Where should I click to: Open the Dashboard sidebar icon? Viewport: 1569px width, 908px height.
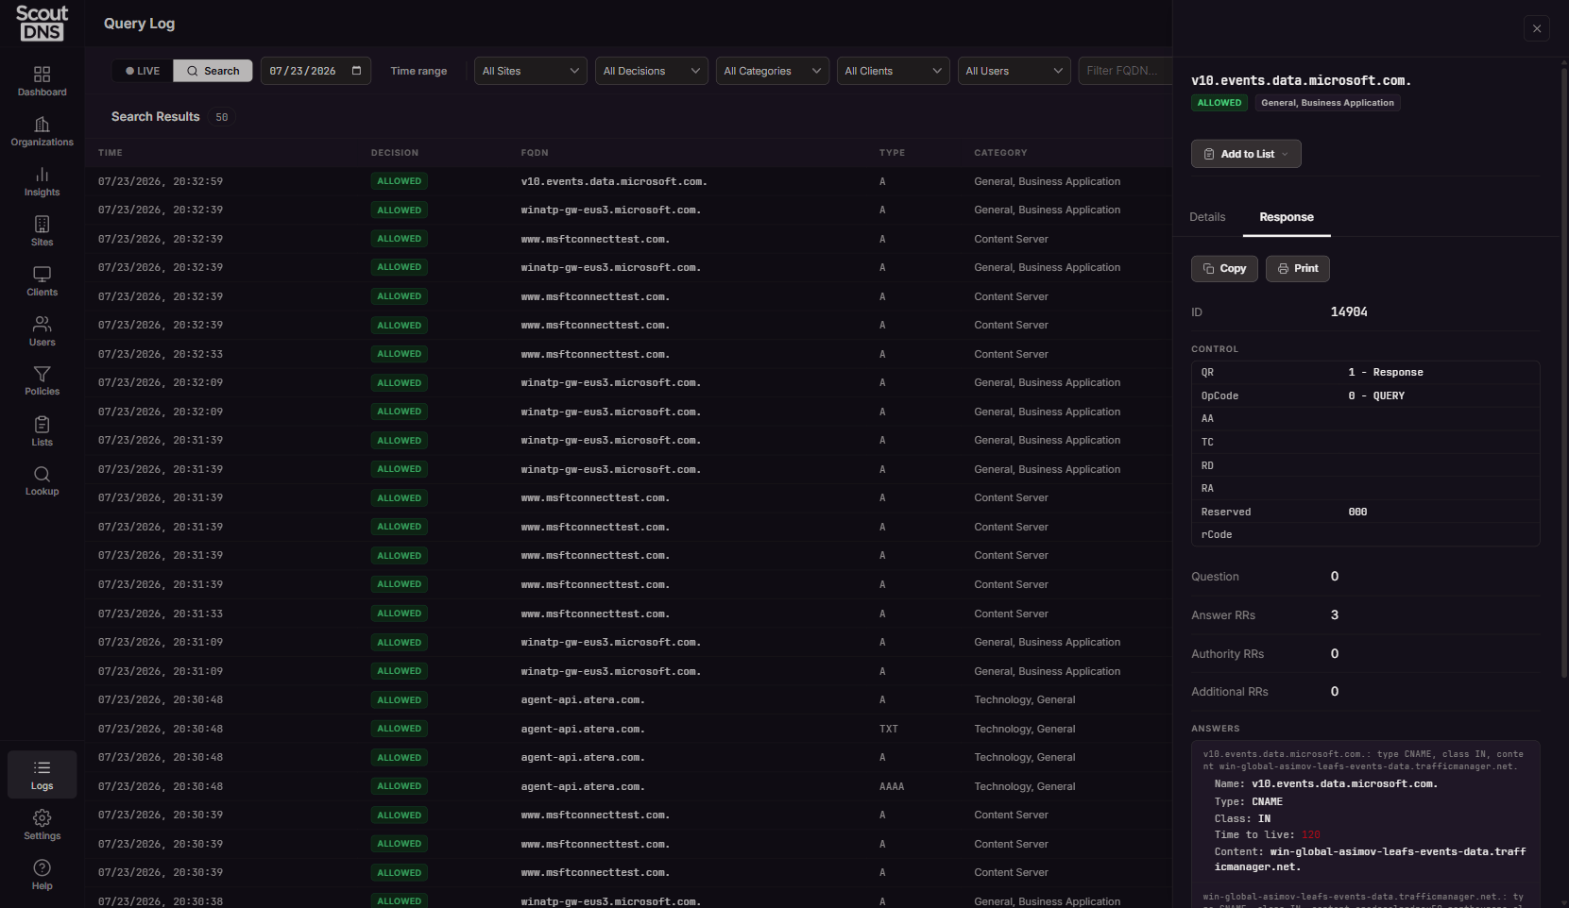point(42,81)
